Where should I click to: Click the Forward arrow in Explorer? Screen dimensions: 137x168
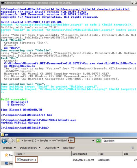click(10, 141)
